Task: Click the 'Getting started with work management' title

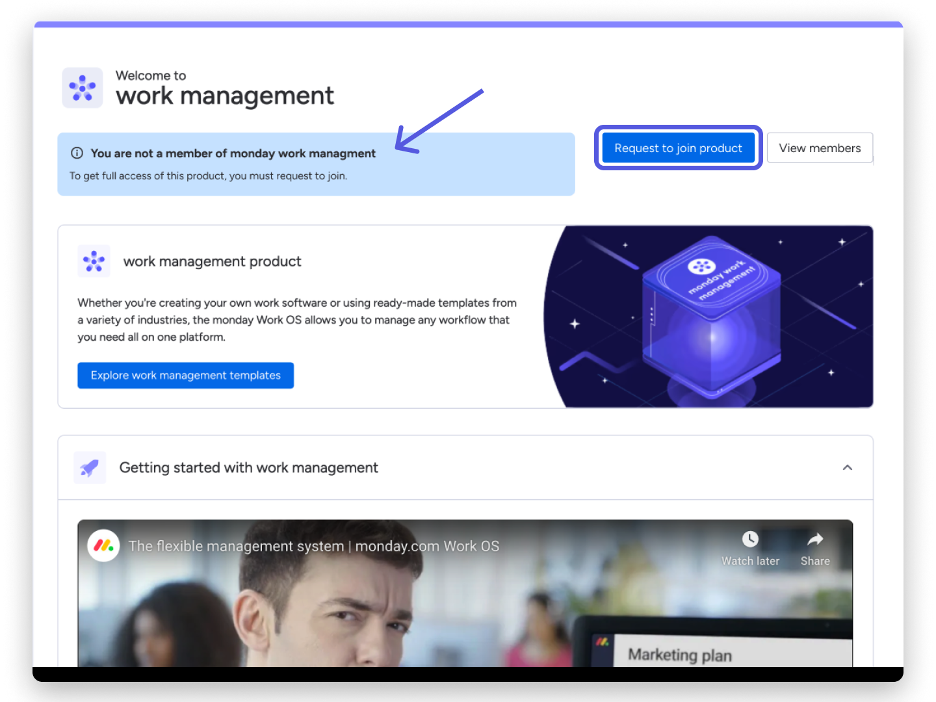Action: [x=248, y=467]
